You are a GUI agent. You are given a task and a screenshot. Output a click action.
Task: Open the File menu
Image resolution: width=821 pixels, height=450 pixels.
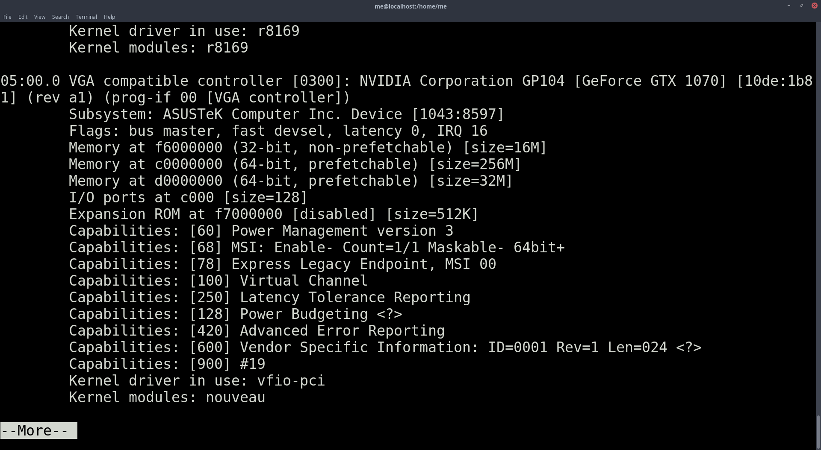pyautogui.click(x=7, y=17)
